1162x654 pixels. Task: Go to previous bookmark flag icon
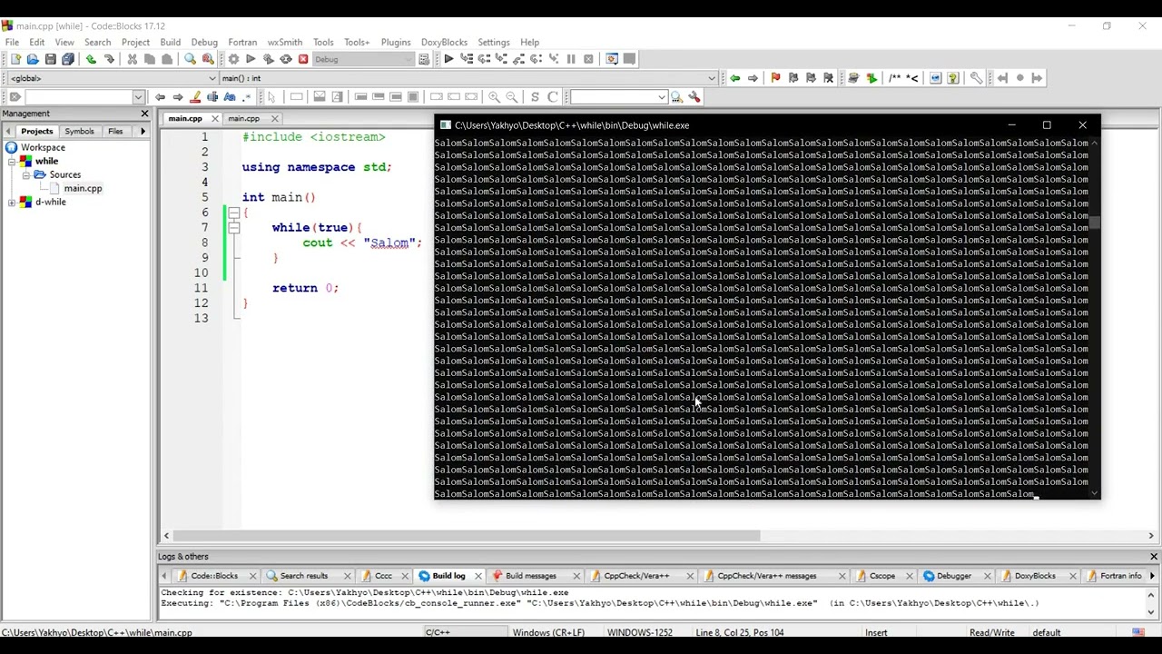[x=793, y=78]
